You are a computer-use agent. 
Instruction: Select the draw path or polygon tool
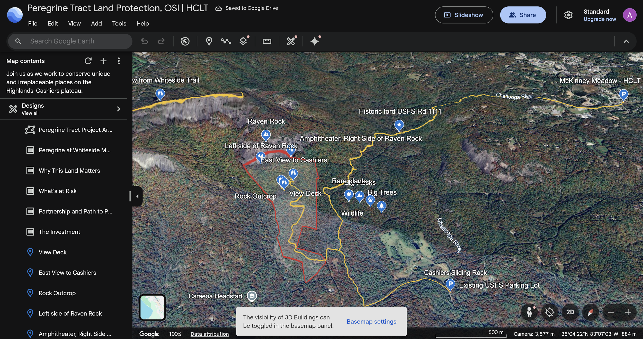[x=226, y=41]
